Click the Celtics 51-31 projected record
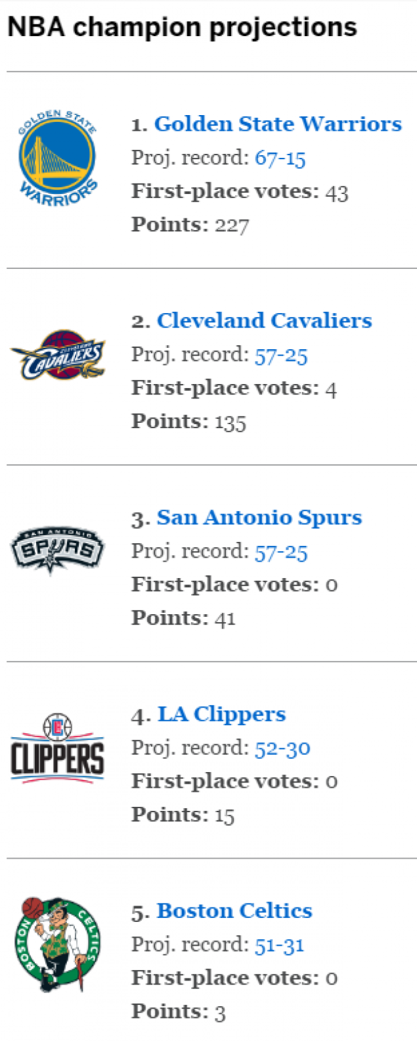This screenshot has height=1041, width=417. click(280, 944)
